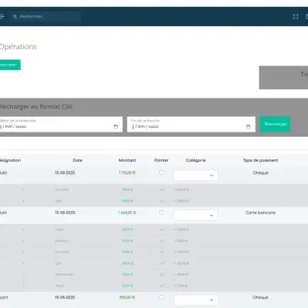The width and height of the screenshot is (308, 308).
Task: Open the hamburger navigation menu
Action: [2, 16]
